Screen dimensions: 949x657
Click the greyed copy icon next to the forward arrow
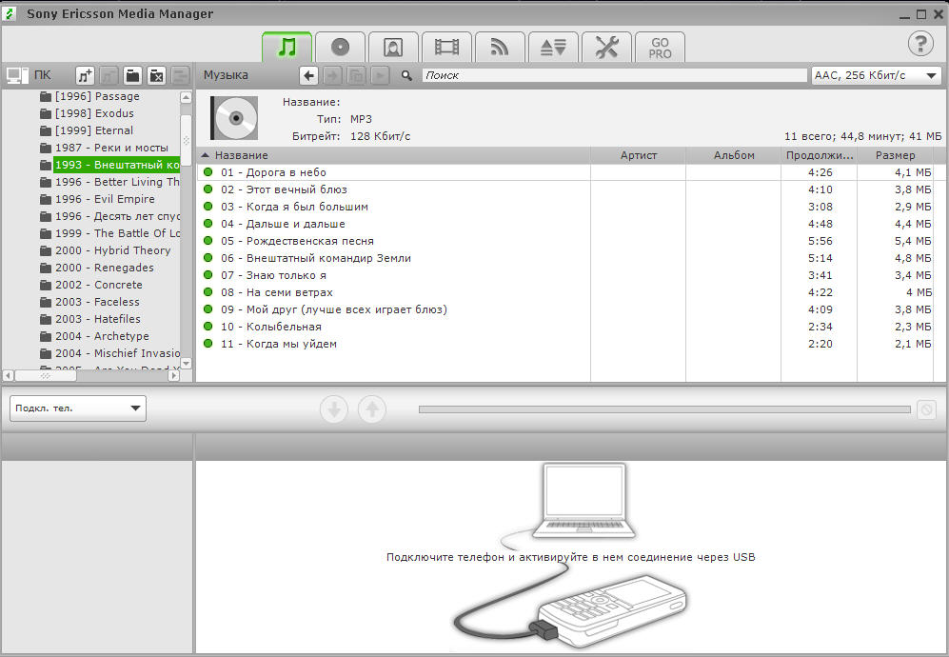[357, 75]
